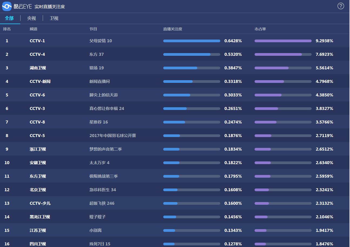Image resolution: width=350 pixels, height=247 pixels.
Task: Select the 江苏卫视 channel name
Action: tap(38, 230)
